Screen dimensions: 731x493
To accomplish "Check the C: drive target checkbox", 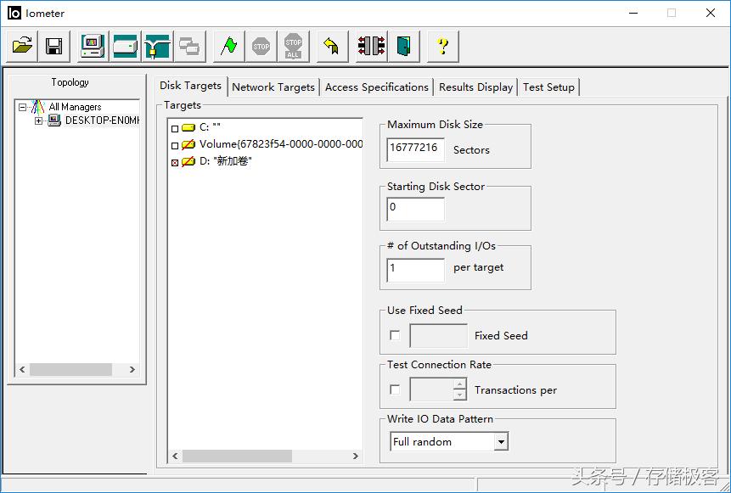I will (x=175, y=128).
